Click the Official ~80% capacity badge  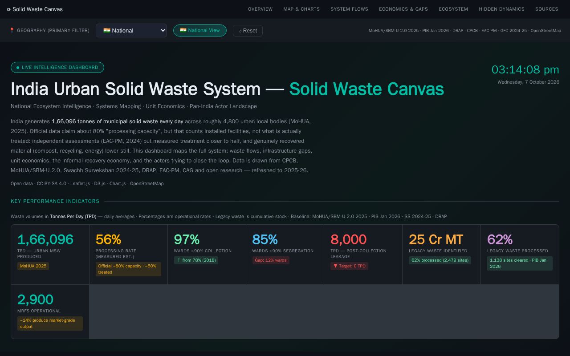tap(128, 269)
